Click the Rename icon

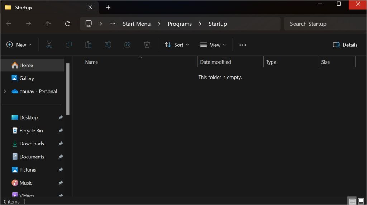click(108, 45)
